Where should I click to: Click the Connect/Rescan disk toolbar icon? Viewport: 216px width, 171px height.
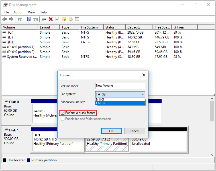[x=44, y=19]
